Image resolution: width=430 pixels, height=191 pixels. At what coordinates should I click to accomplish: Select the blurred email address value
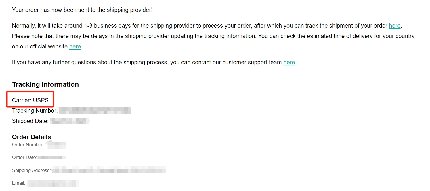[x=53, y=183]
